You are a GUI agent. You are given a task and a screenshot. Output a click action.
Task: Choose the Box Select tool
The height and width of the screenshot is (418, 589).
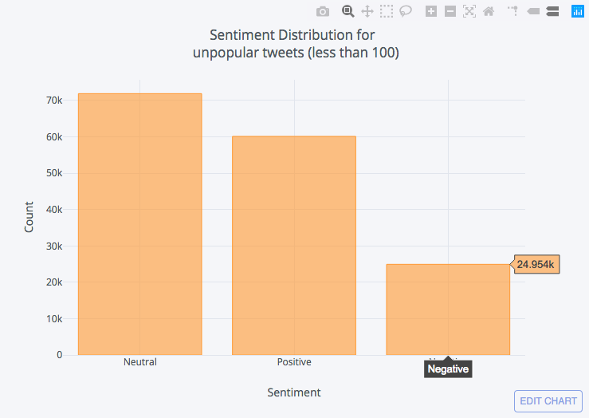[x=387, y=11]
